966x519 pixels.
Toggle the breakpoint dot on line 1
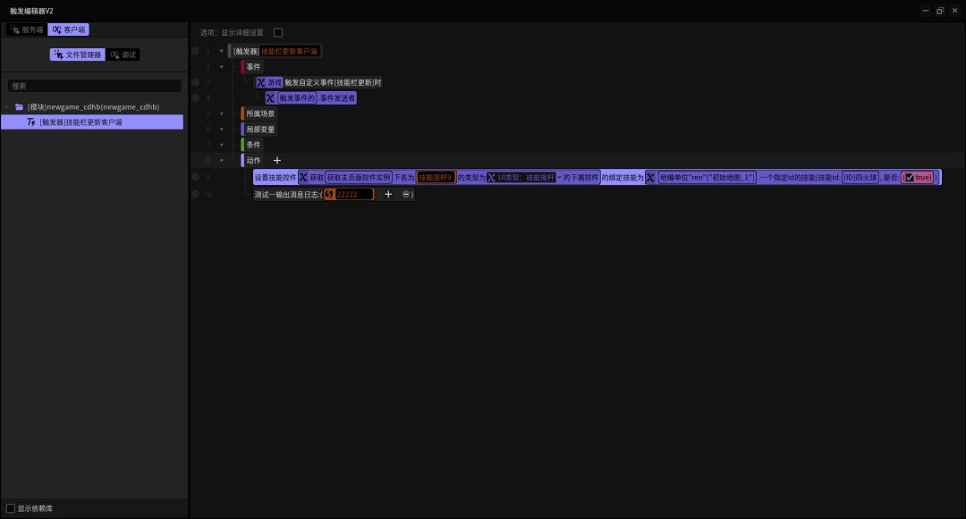195,51
